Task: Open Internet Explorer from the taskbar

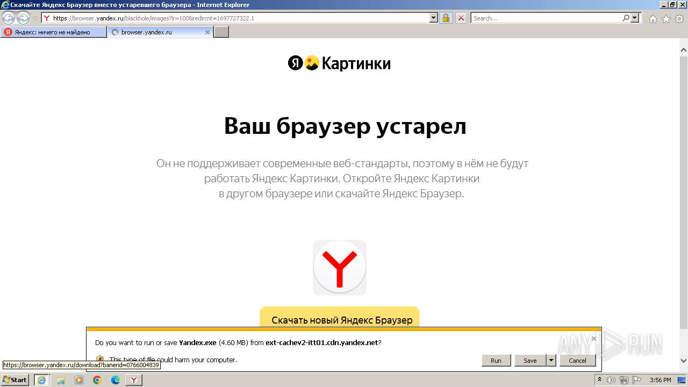Action: tap(42, 379)
